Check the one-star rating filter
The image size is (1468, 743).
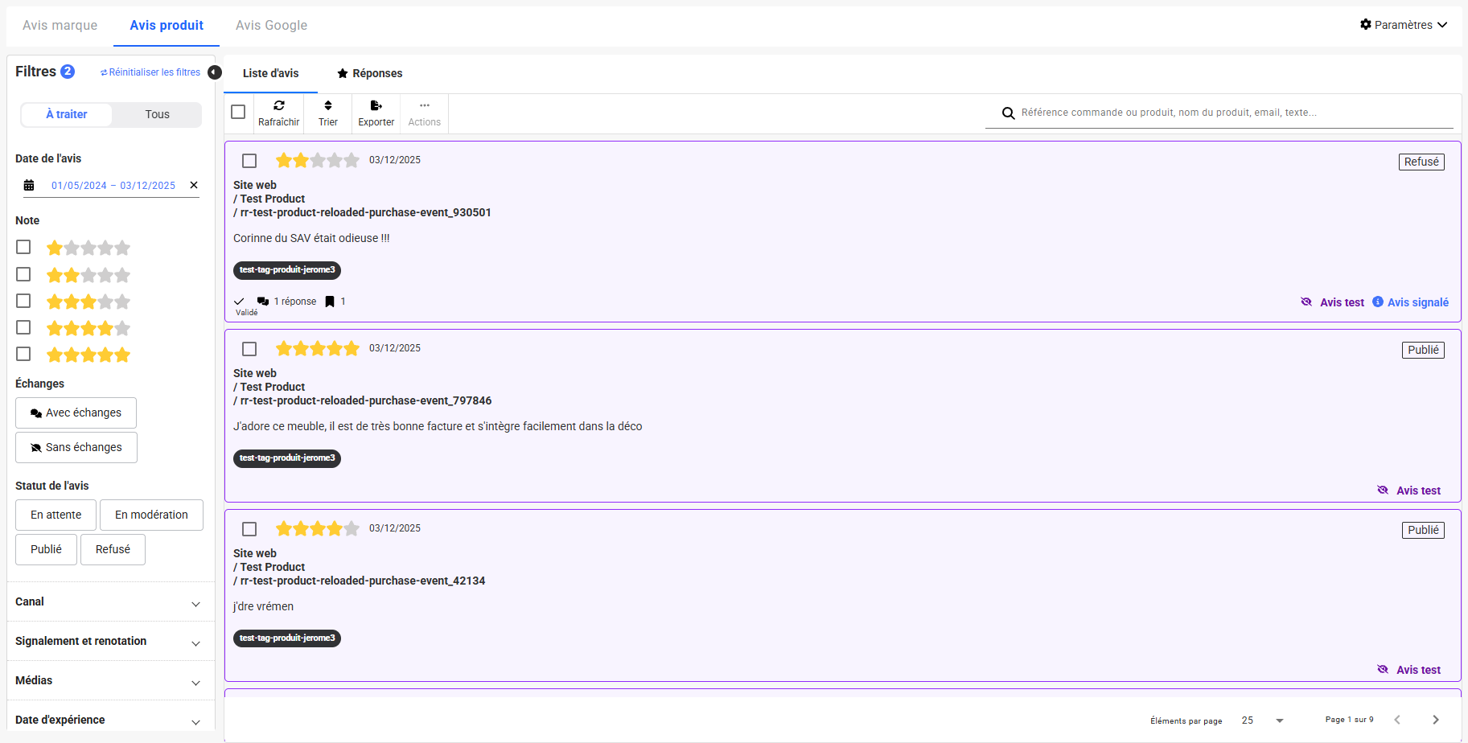(23, 248)
